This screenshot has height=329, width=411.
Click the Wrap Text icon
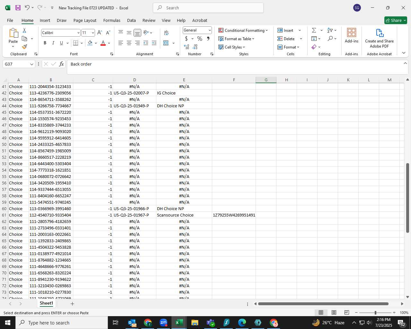click(166, 32)
